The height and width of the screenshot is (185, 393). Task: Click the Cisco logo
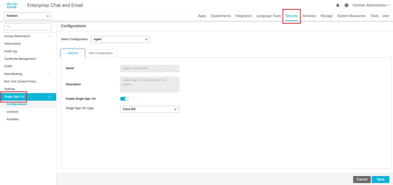tap(12, 5)
